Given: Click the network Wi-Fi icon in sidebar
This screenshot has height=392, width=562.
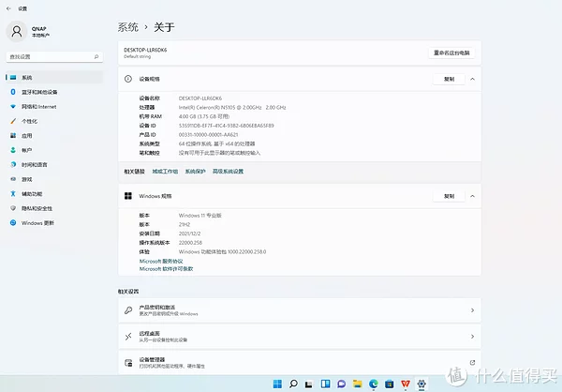Looking at the screenshot, I should pos(13,107).
